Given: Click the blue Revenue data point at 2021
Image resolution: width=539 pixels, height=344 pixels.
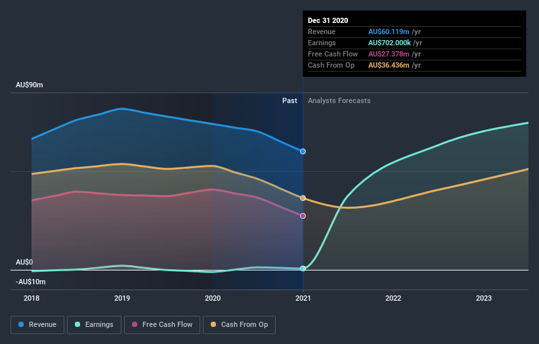Looking at the screenshot, I should (303, 151).
